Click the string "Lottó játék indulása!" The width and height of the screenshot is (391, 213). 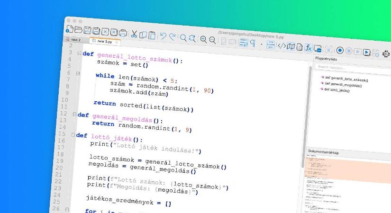pyautogui.click(x=156, y=148)
